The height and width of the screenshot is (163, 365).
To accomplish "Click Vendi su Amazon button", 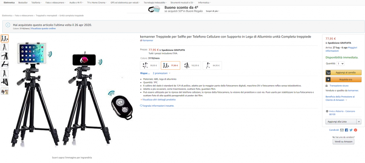I will 343,141.
